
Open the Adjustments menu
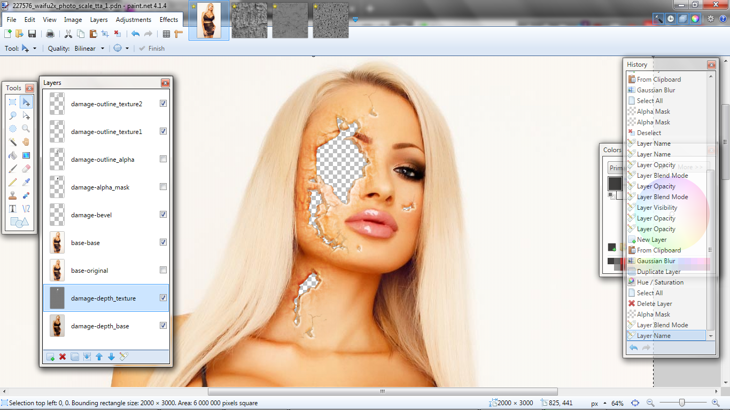134,20
